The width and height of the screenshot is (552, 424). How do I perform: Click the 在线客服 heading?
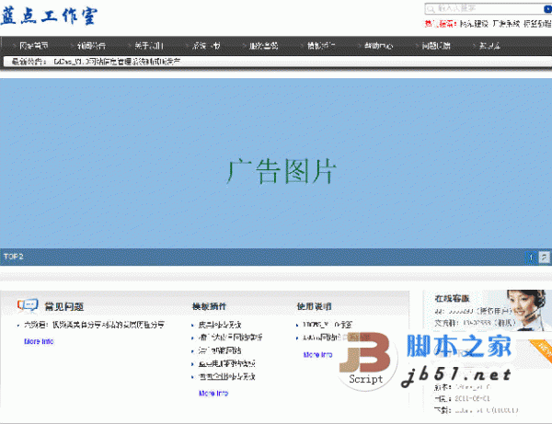click(453, 298)
